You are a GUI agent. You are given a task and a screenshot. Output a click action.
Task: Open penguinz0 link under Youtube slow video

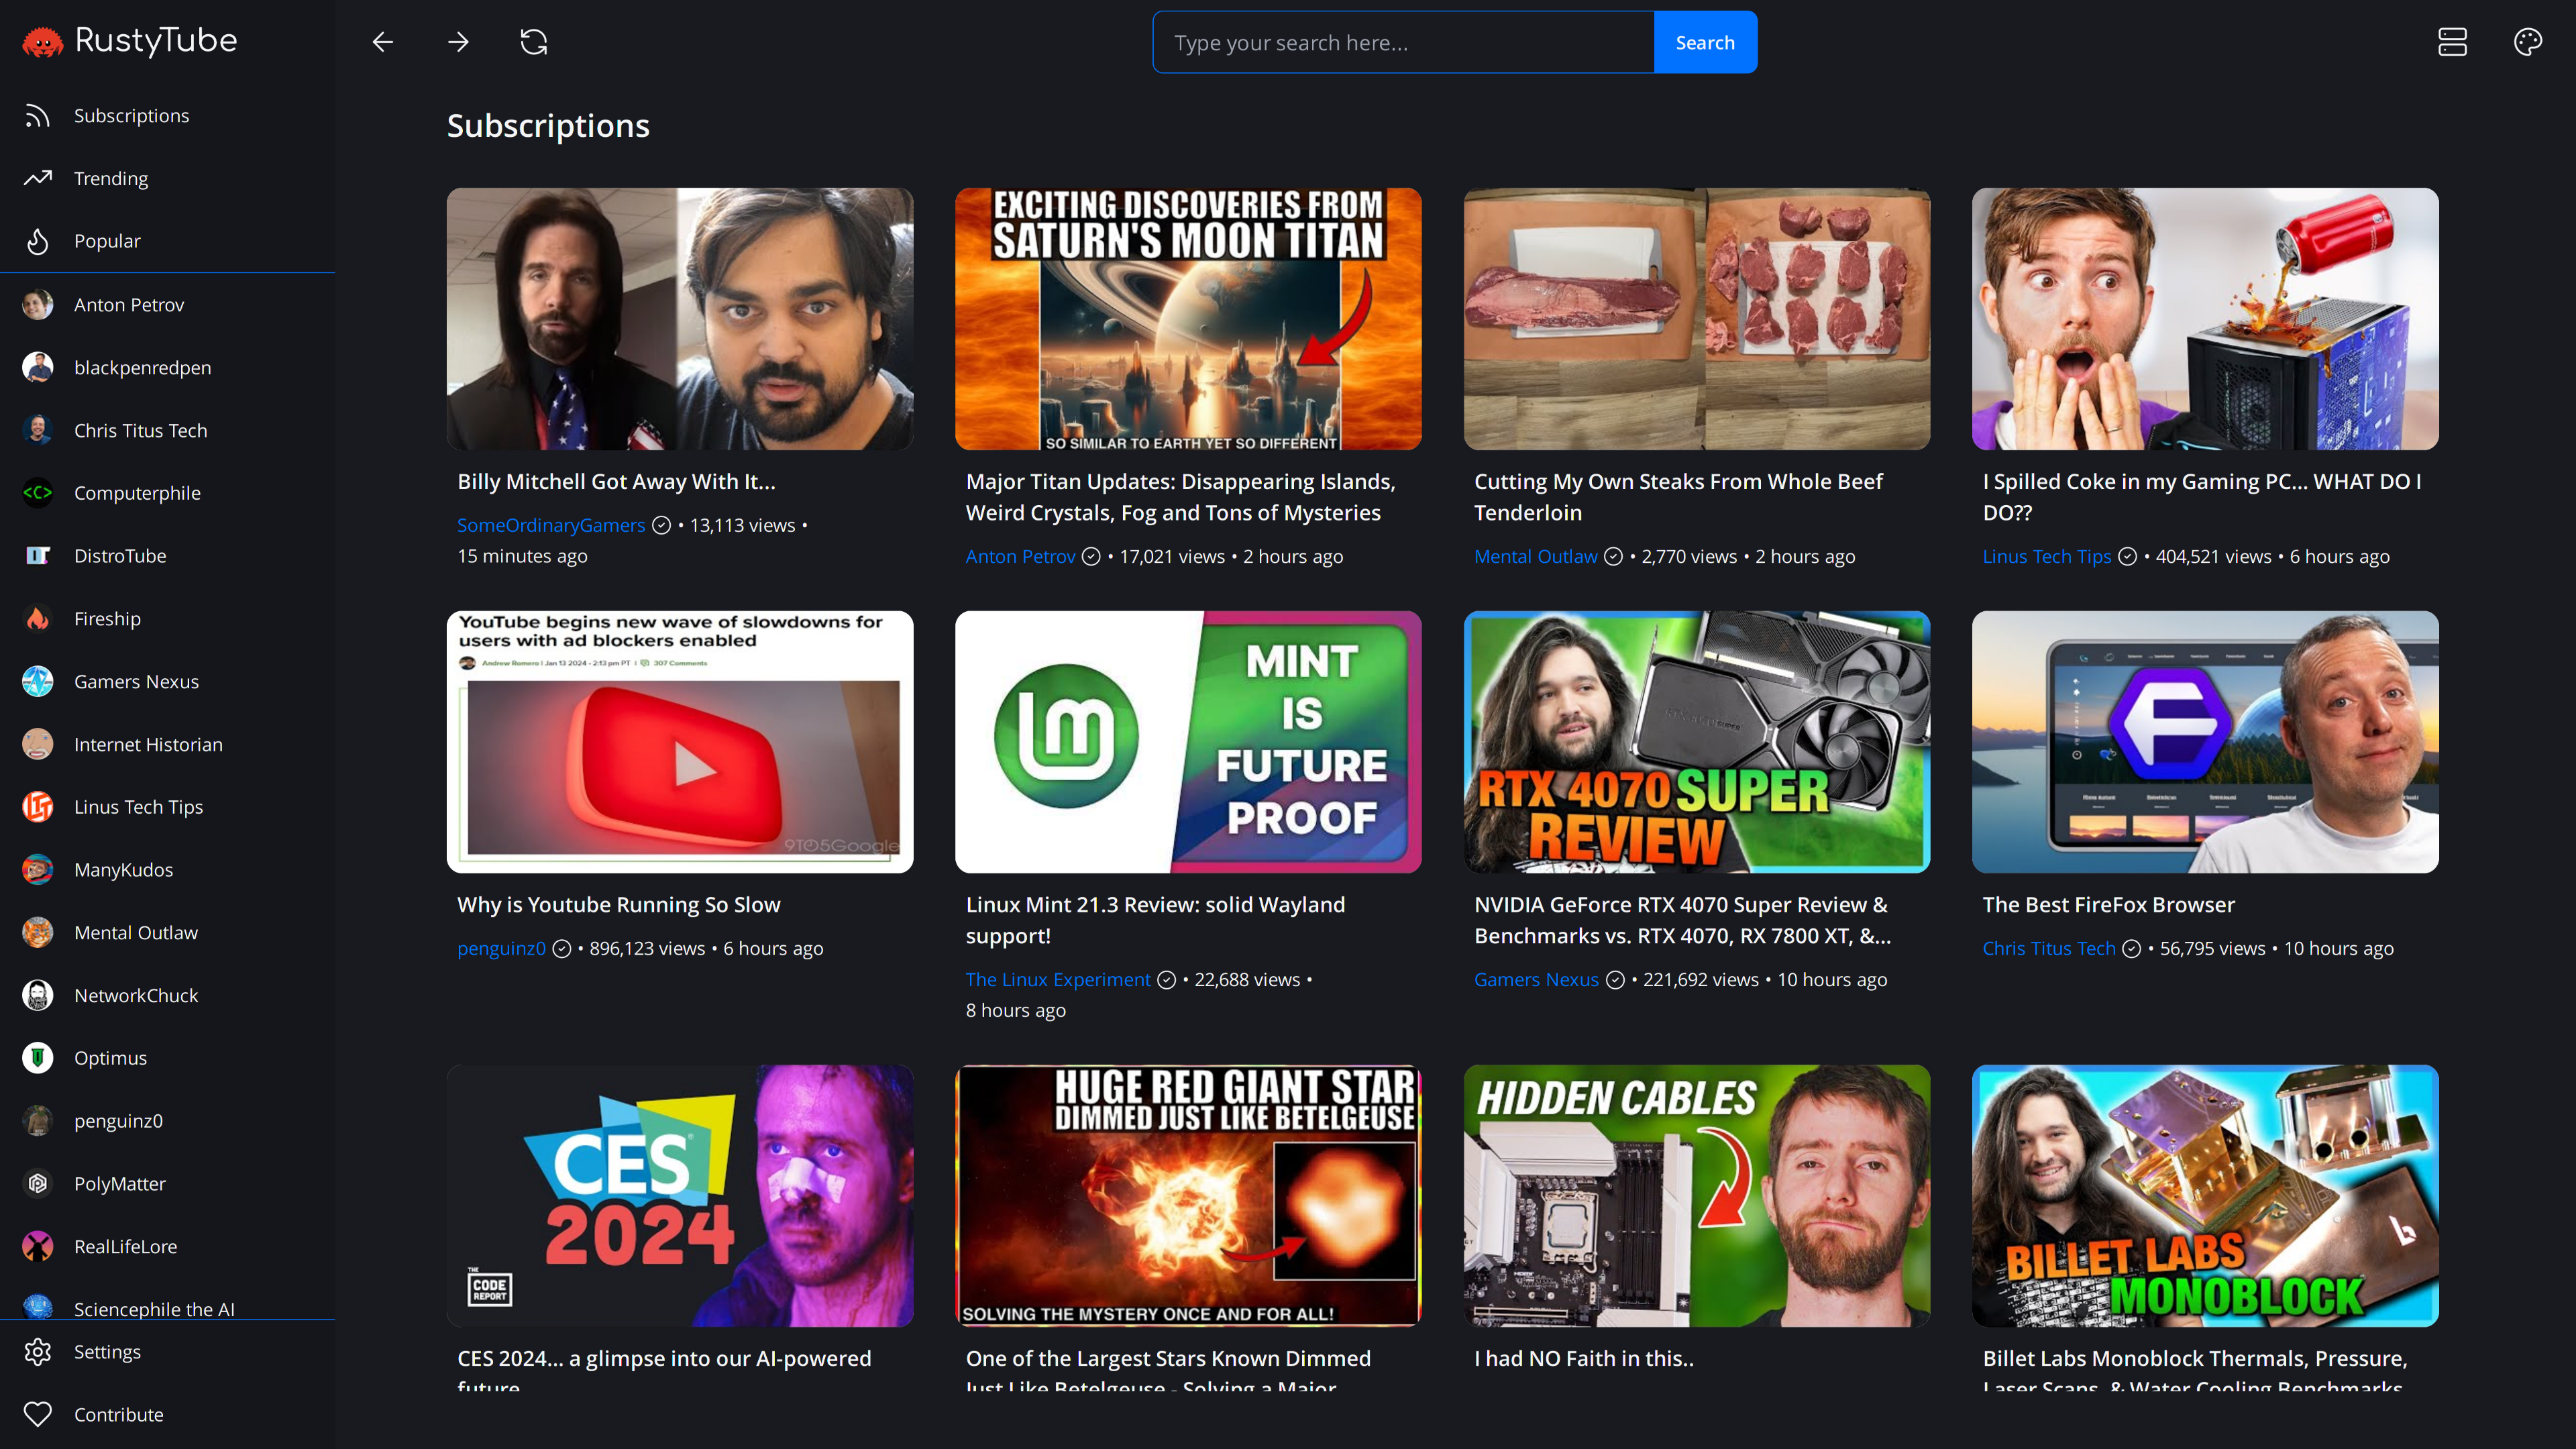[502, 948]
